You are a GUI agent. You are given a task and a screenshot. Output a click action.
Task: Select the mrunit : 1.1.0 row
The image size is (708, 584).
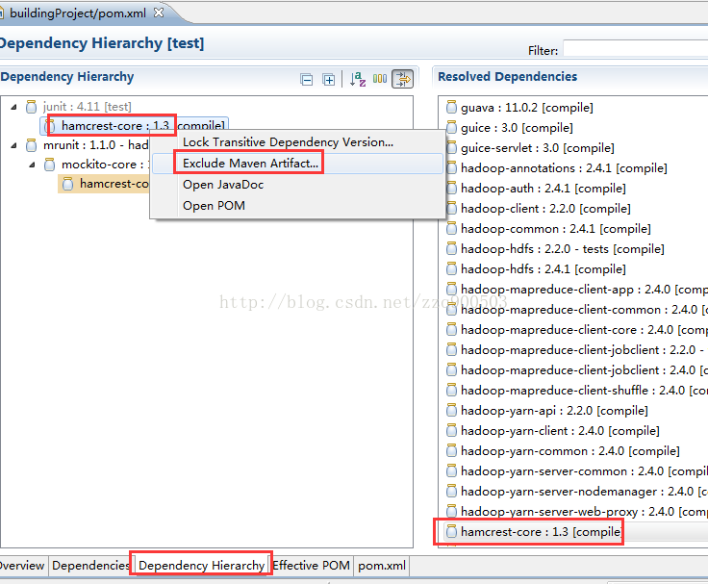pos(88,145)
